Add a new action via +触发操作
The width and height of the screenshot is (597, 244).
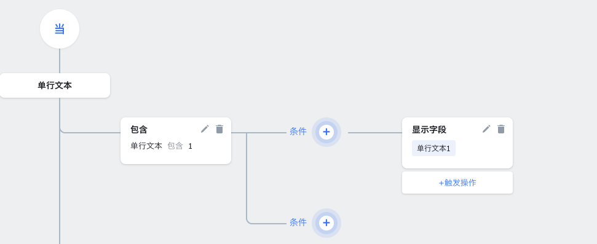pos(457,183)
